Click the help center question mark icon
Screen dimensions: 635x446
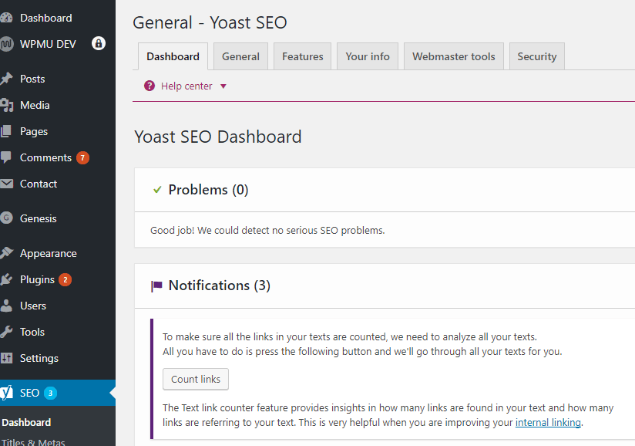tap(149, 86)
